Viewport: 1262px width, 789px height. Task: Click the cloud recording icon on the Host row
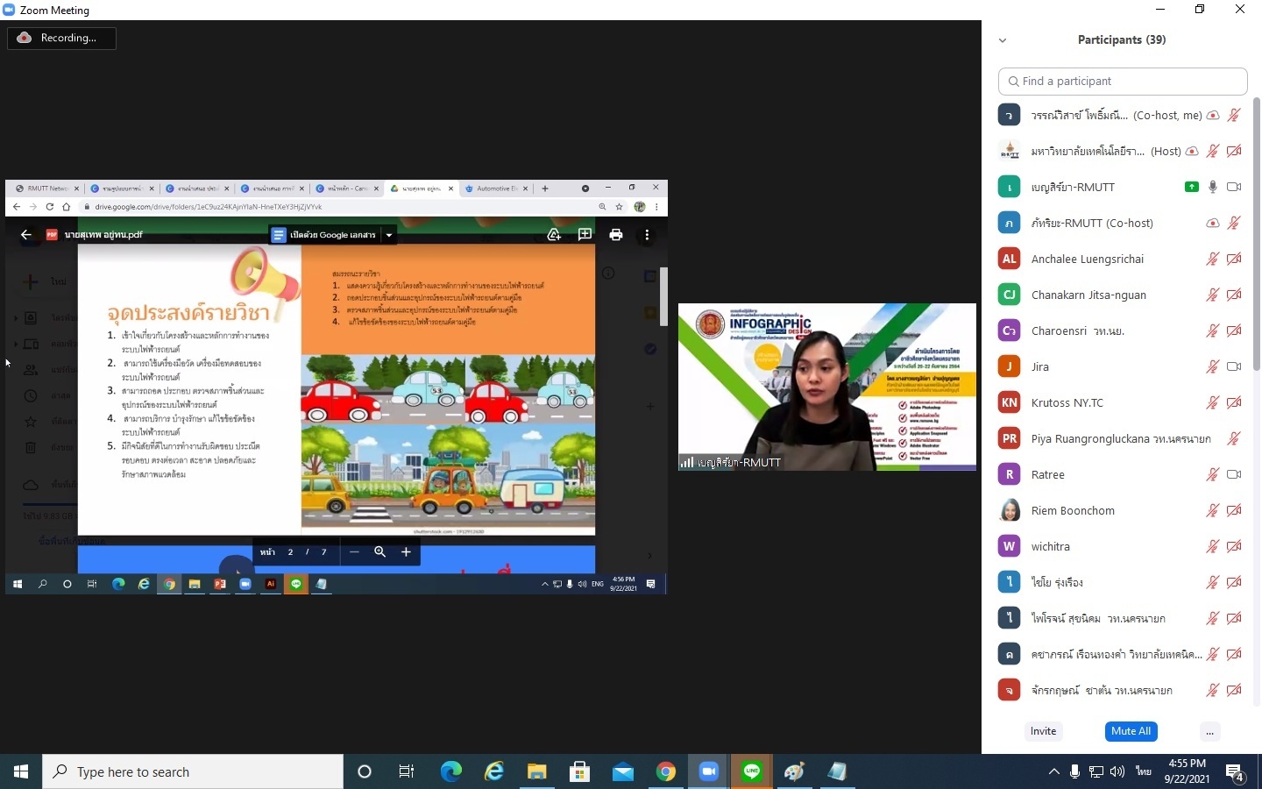(1192, 151)
